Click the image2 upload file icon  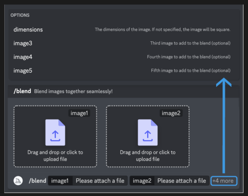tap(148, 132)
